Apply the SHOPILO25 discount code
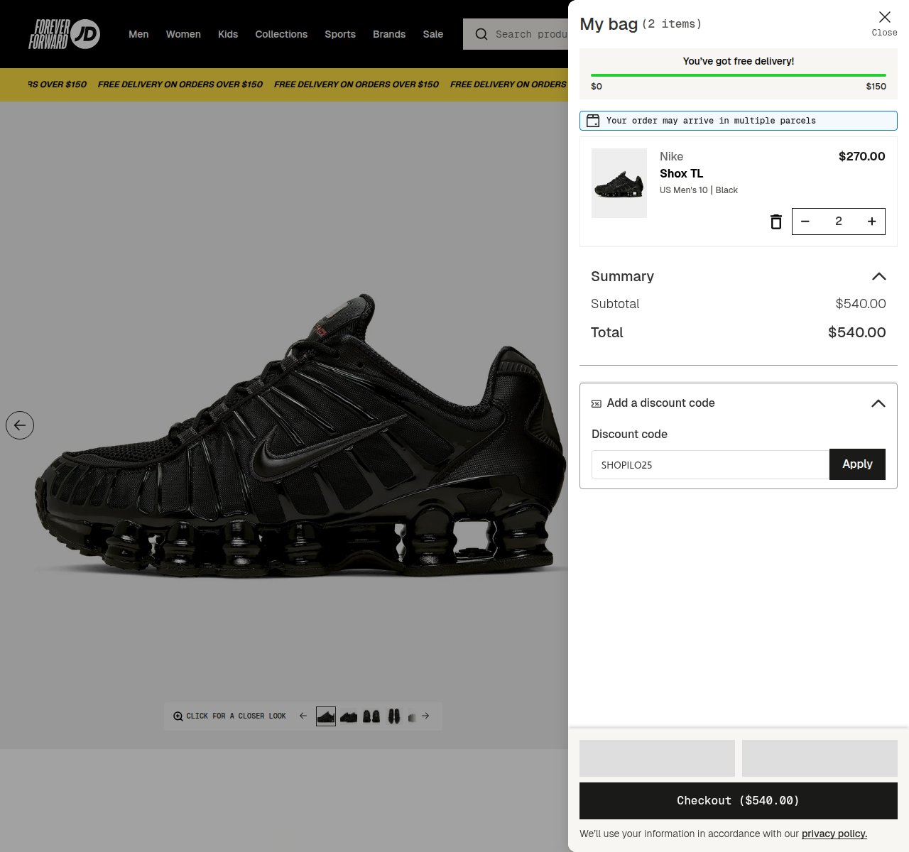909x852 pixels. pyautogui.click(x=857, y=464)
